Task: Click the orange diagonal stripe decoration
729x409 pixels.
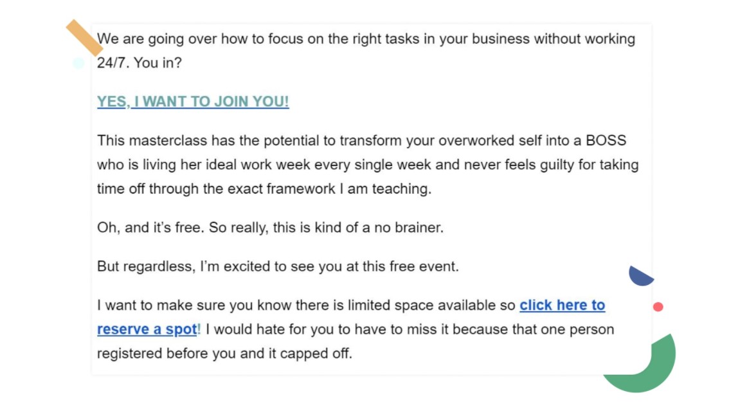Action: [x=82, y=37]
